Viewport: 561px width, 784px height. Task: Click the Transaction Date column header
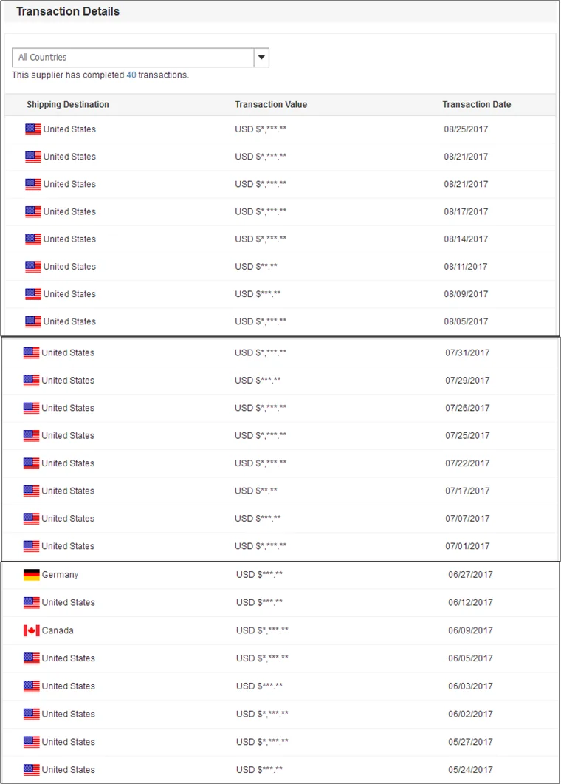point(477,105)
